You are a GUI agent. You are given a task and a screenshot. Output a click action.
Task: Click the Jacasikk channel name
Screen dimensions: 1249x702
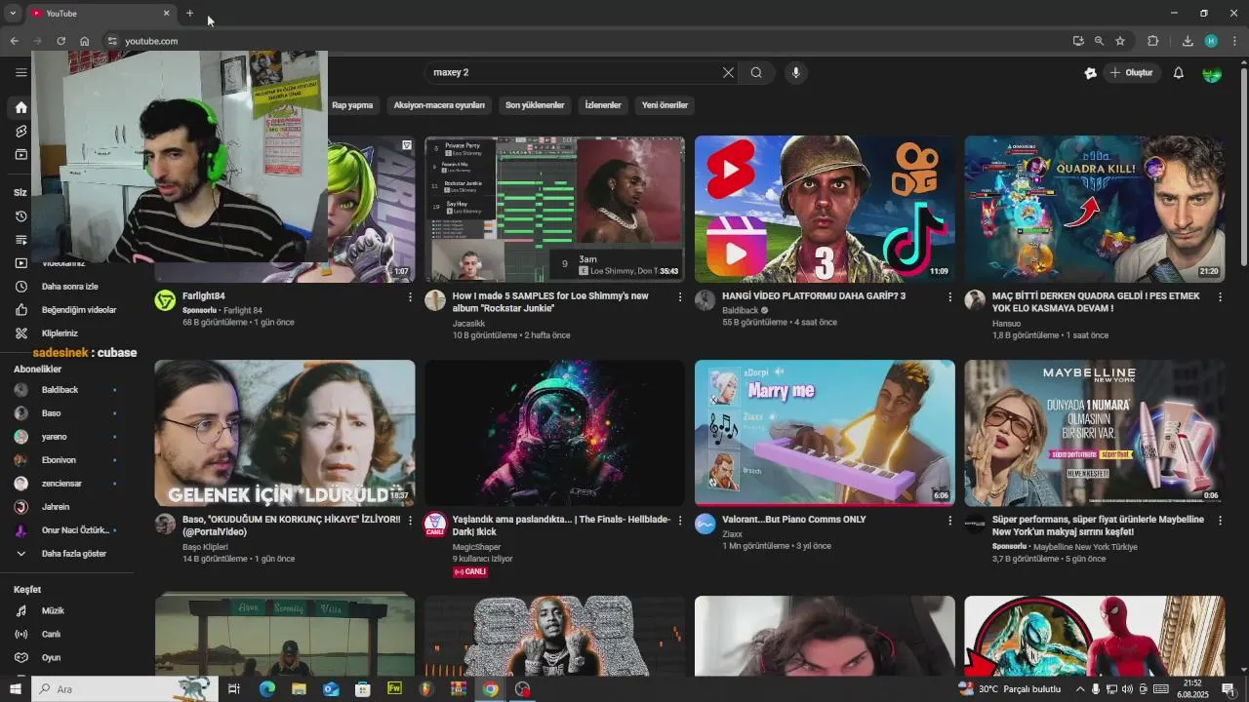tap(468, 324)
